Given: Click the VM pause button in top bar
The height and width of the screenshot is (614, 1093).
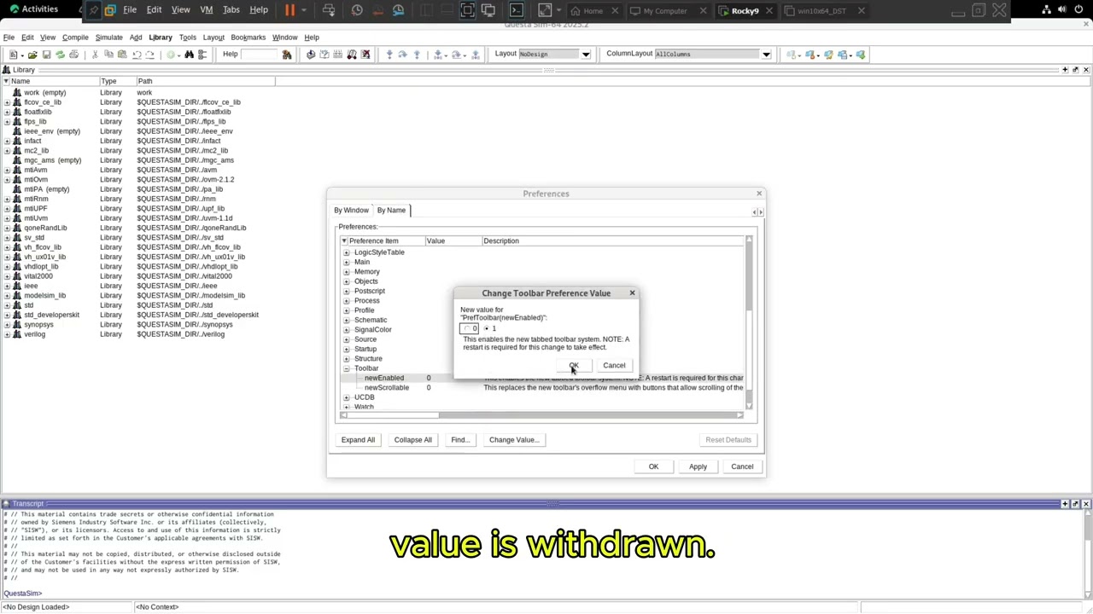Looking at the screenshot, I should pyautogui.click(x=289, y=10).
